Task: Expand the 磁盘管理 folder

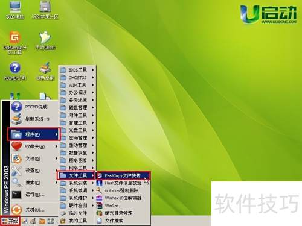Action: (77, 107)
